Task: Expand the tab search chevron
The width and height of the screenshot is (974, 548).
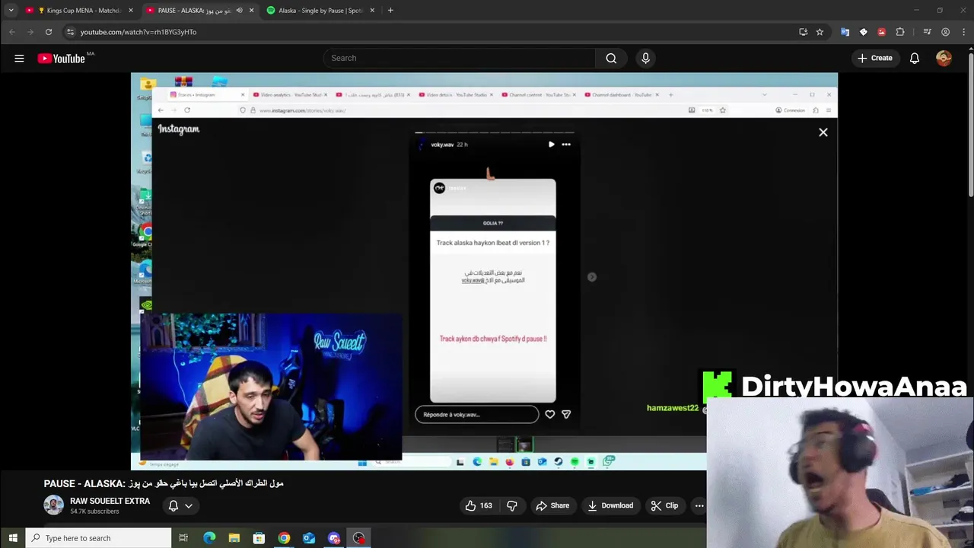Action: (11, 11)
